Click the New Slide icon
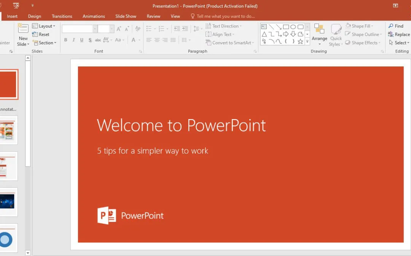411x256 pixels. pos(23,28)
